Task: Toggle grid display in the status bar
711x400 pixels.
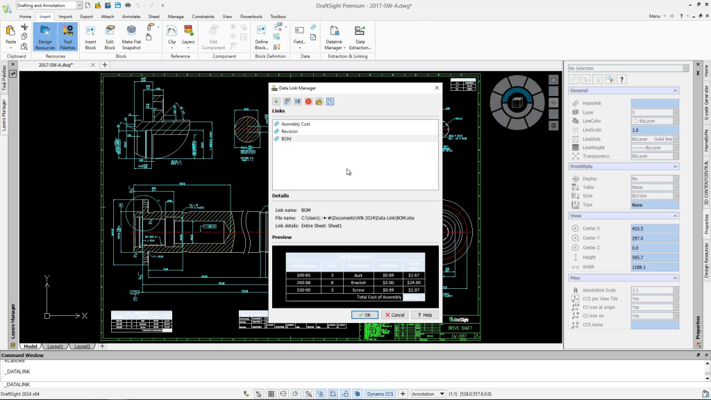Action: (x=271, y=393)
